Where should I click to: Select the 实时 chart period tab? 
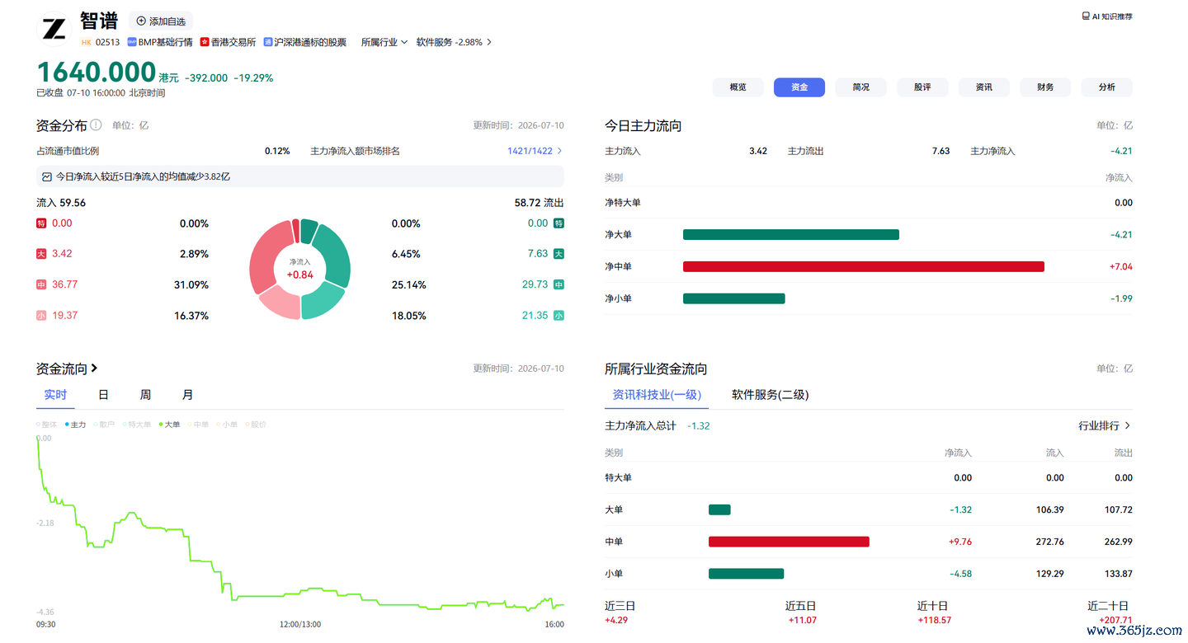(55, 395)
